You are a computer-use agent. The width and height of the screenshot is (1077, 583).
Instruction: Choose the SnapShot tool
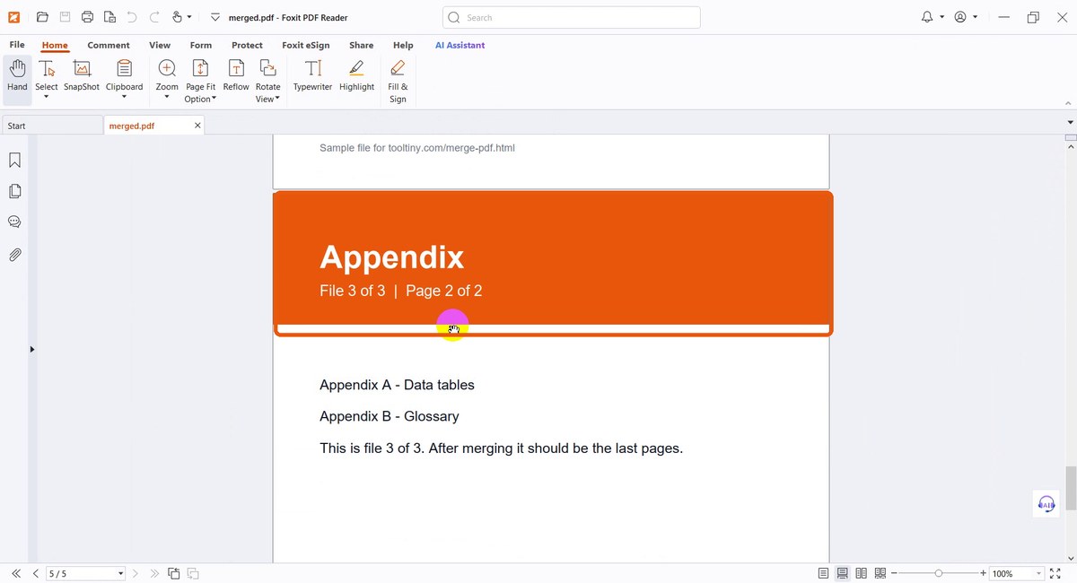tap(82, 75)
